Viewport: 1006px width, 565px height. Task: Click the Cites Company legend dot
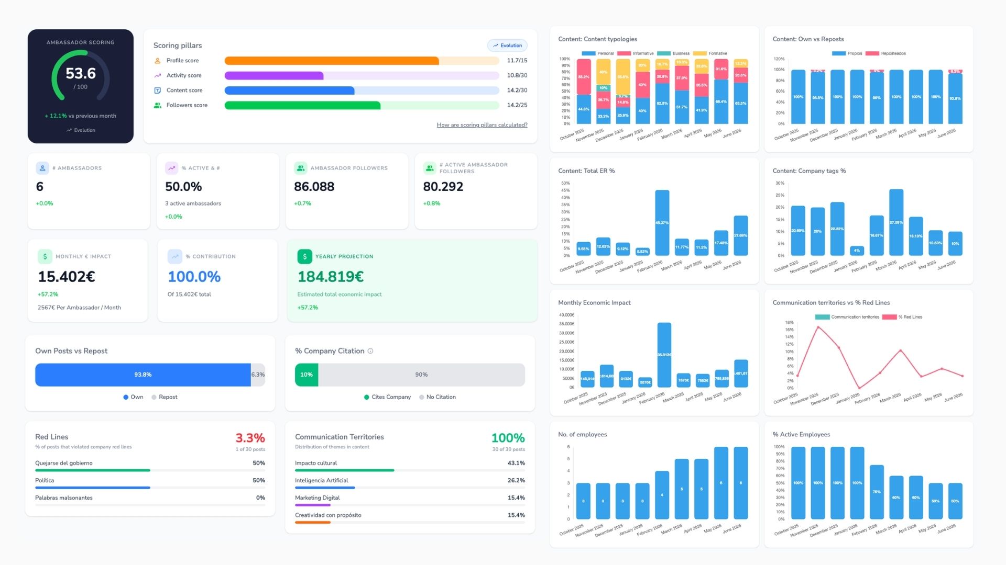(367, 397)
